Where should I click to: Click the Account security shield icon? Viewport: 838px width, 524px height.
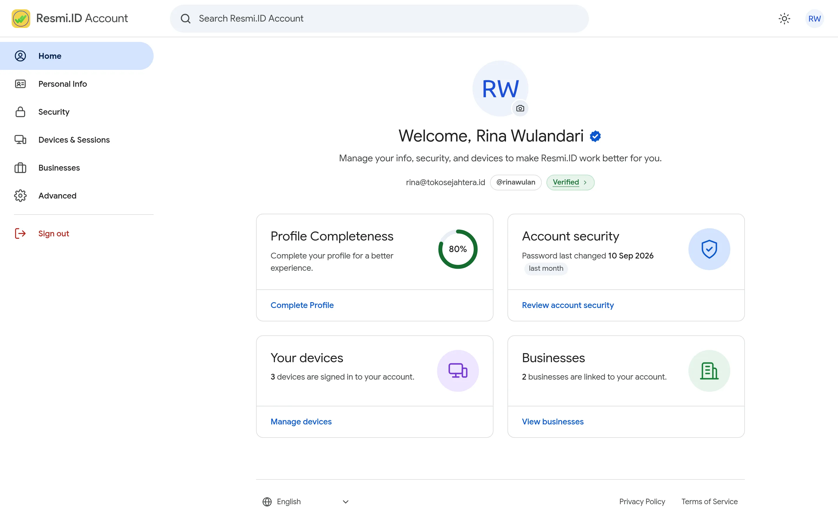(x=709, y=249)
